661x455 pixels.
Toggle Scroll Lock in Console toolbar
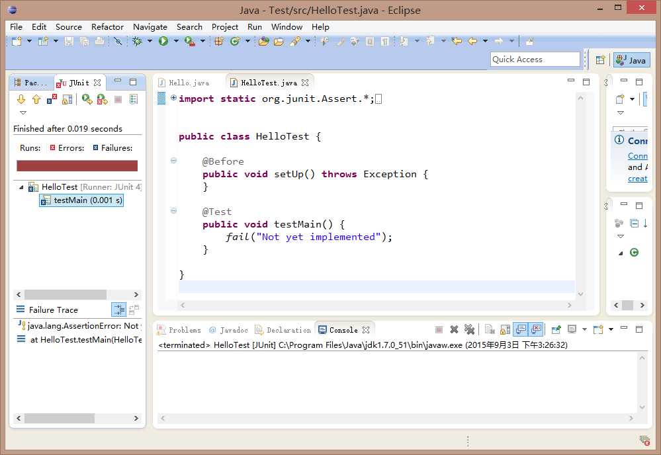pos(505,329)
